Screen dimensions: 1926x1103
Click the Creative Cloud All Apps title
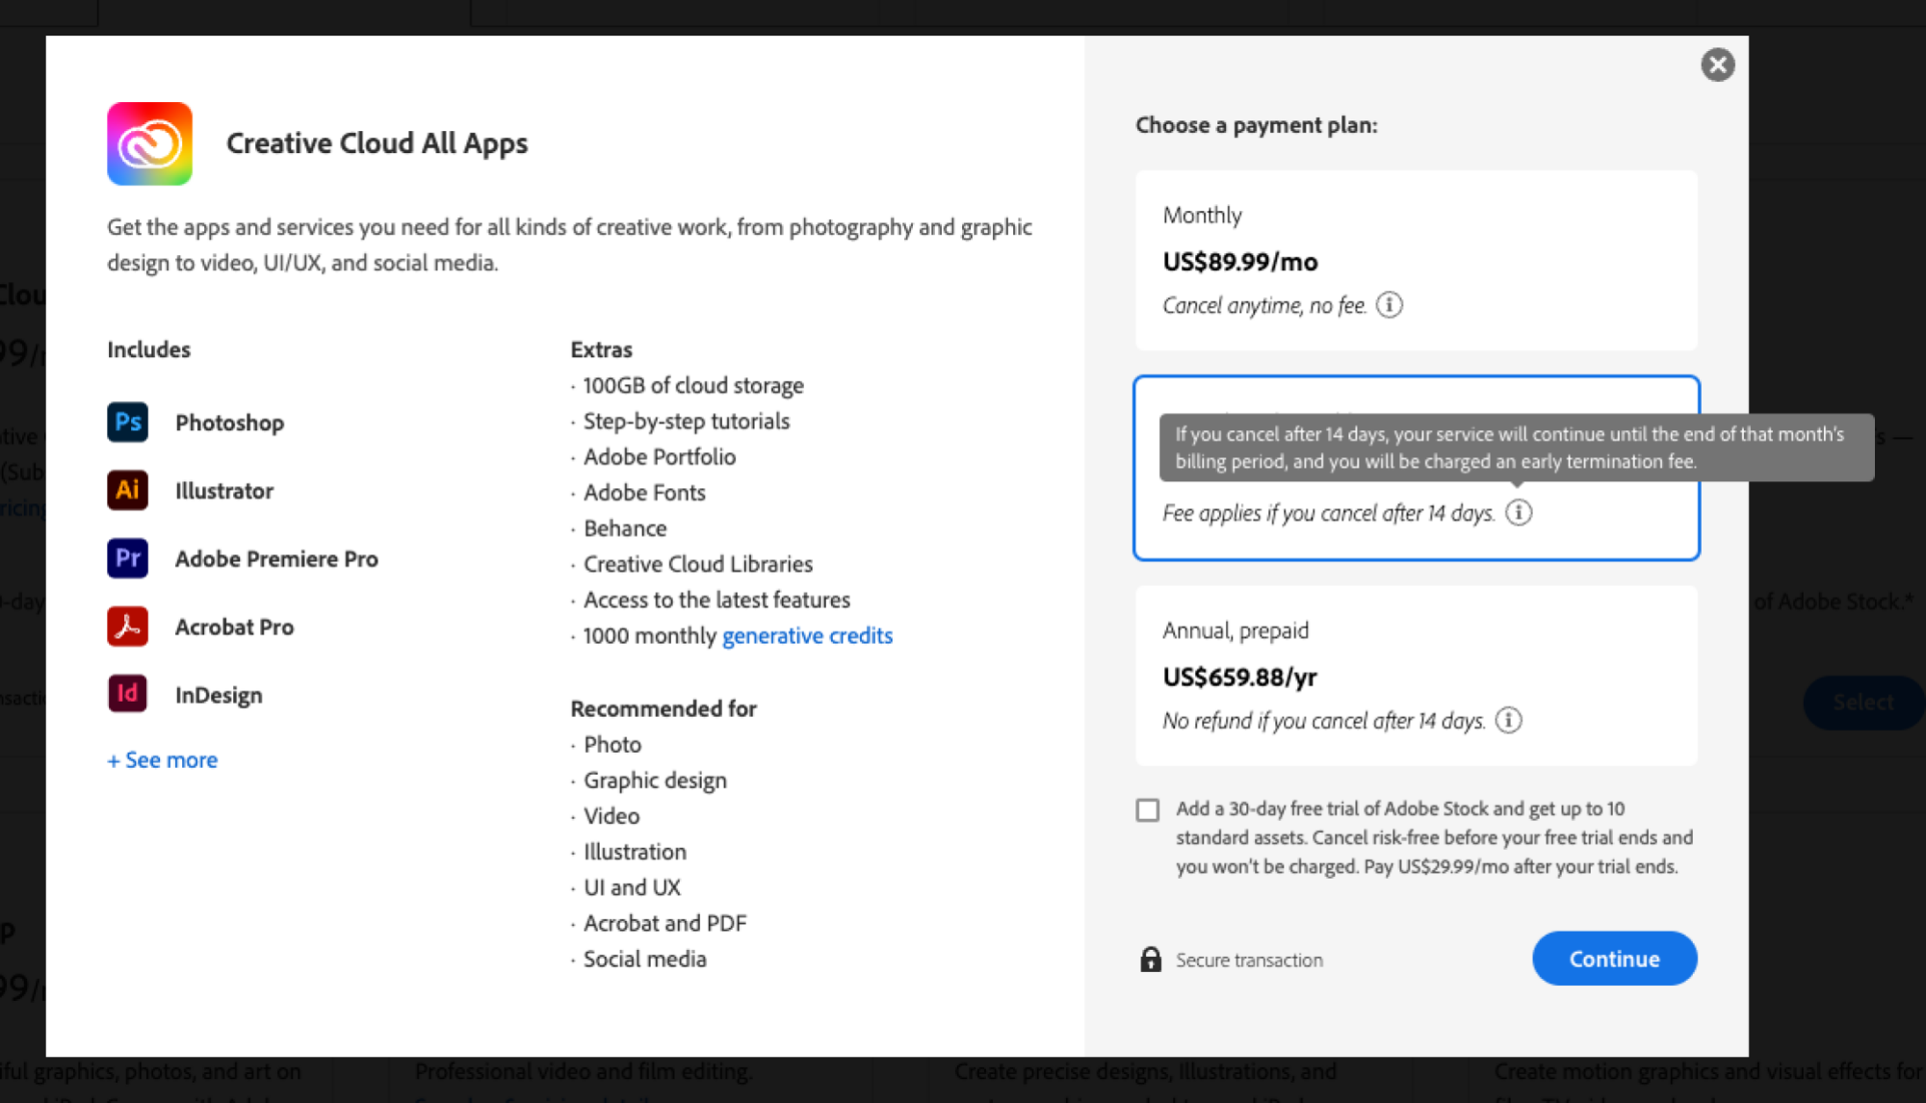[377, 143]
